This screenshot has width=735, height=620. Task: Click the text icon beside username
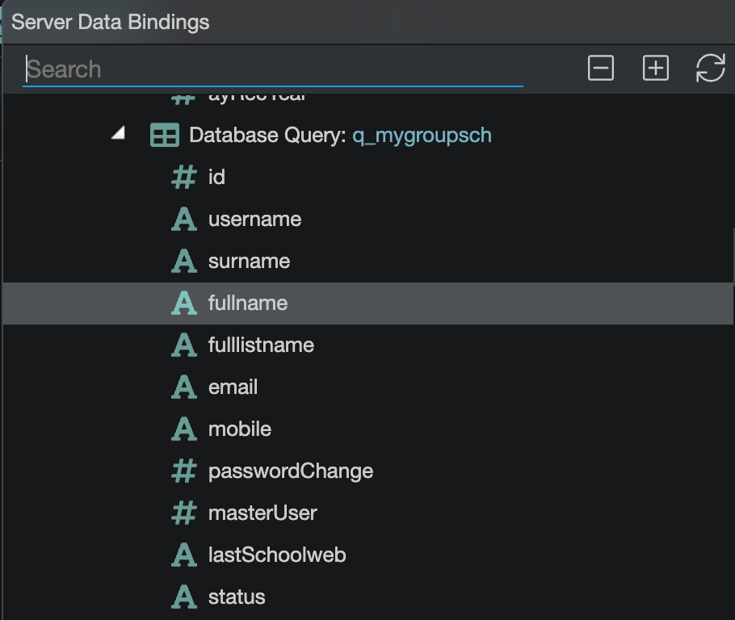click(184, 220)
